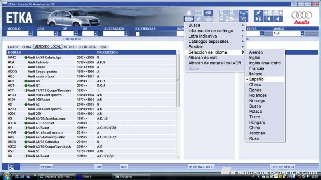Click the upper-left computer monitor toolbar icon
The width and height of the screenshot is (321, 180).
click(x=224, y=13)
